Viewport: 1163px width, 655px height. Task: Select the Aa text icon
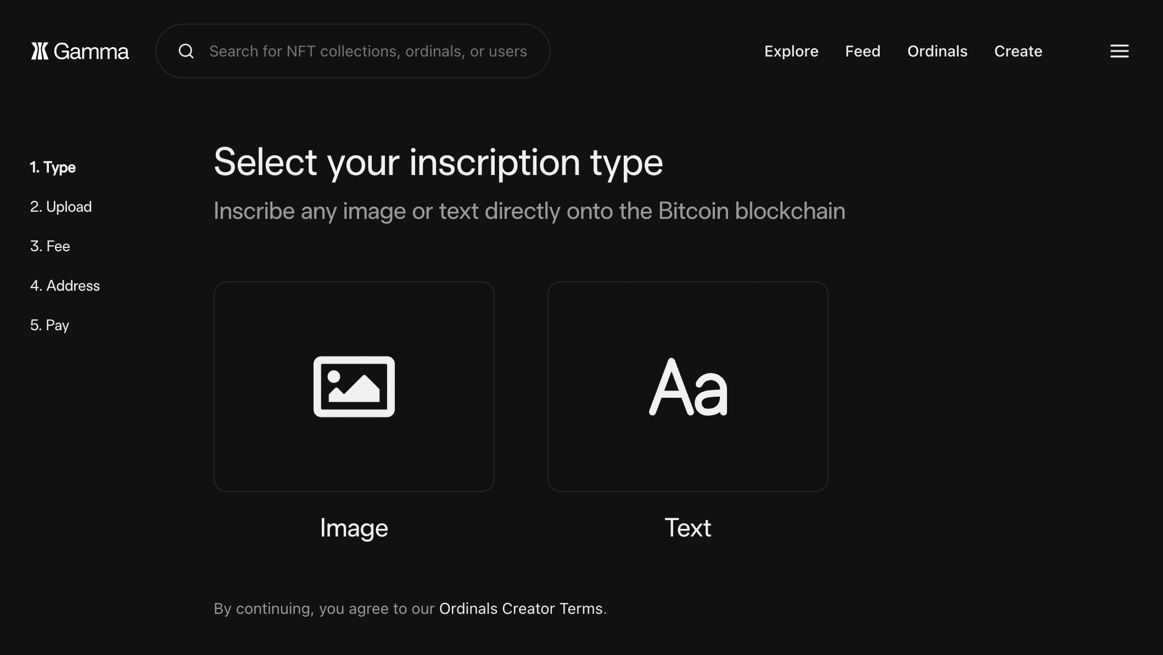688,387
